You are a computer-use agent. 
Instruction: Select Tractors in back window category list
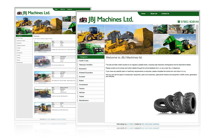[24, 55]
